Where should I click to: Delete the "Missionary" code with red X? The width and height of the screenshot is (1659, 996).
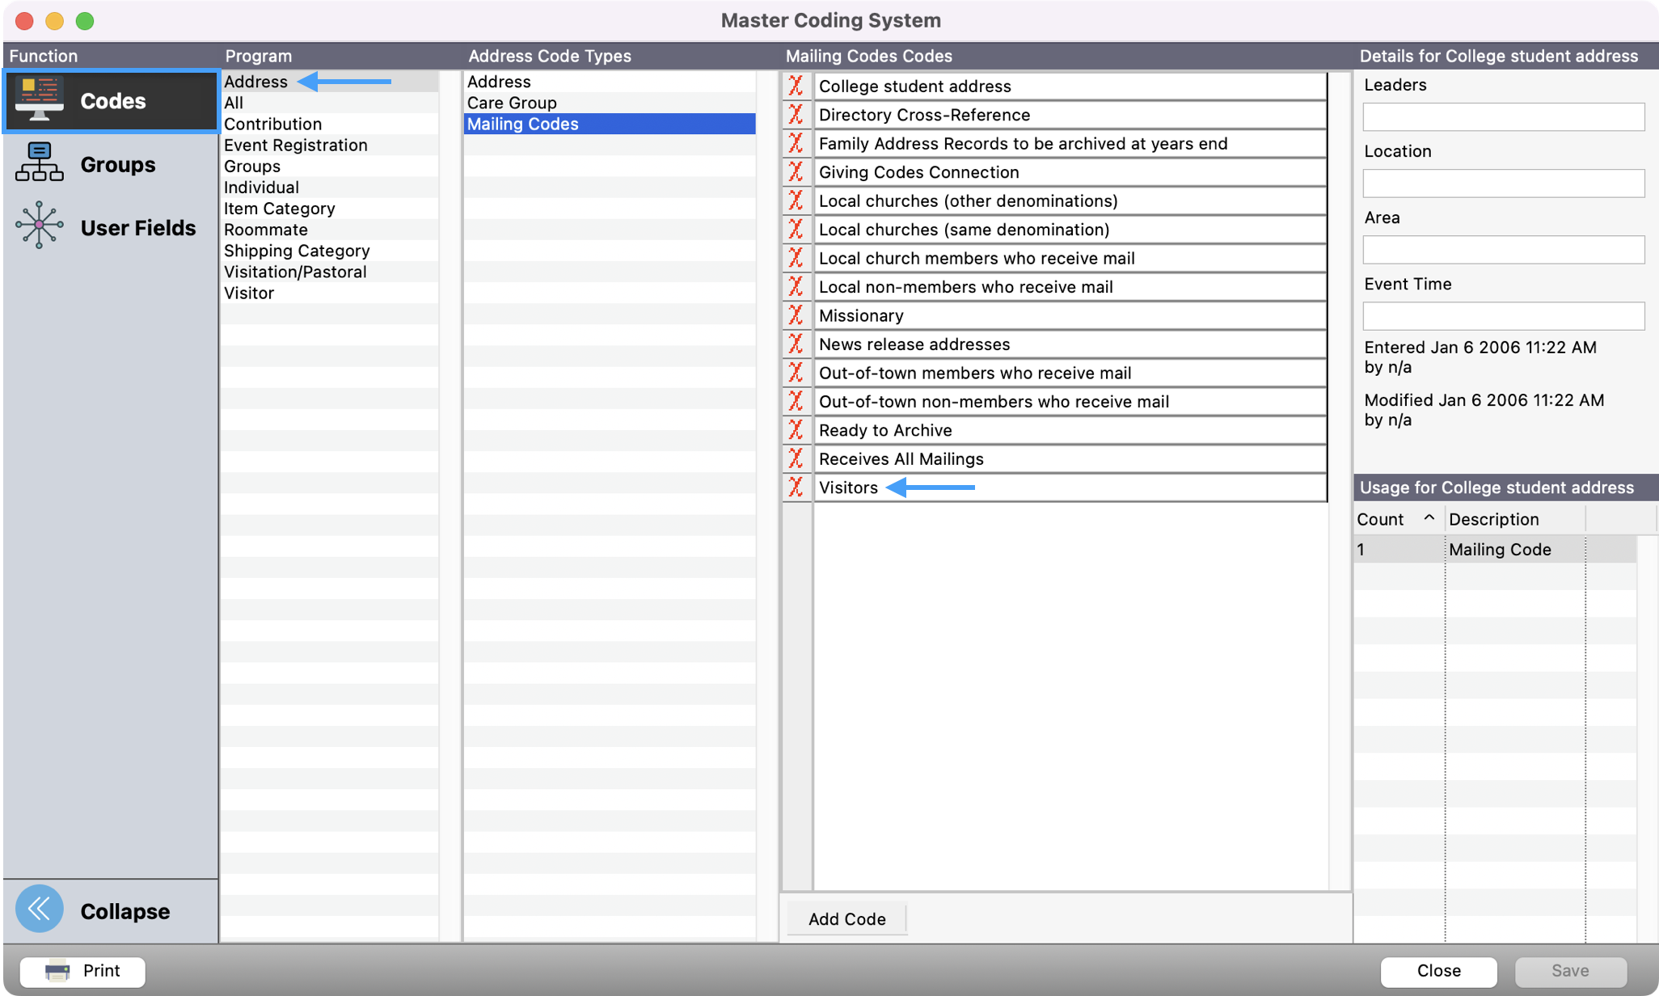796,315
